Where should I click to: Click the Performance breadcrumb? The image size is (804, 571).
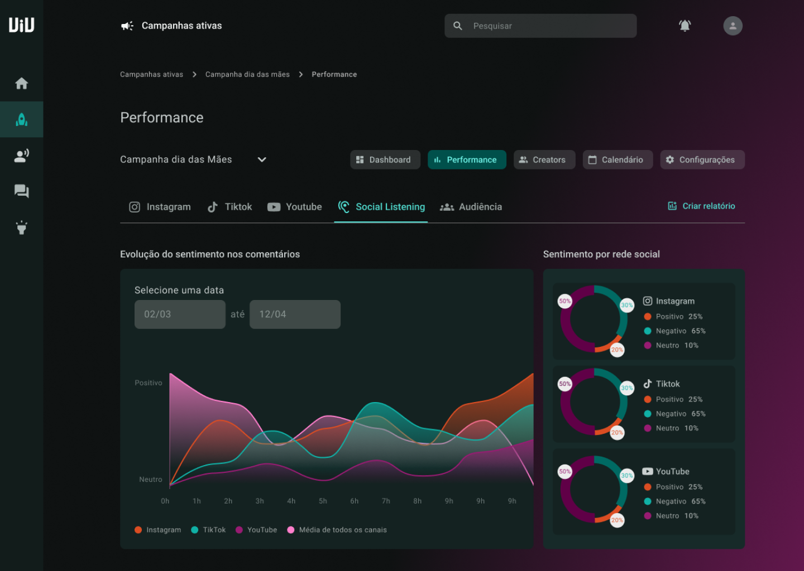click(x=334, y=74)
